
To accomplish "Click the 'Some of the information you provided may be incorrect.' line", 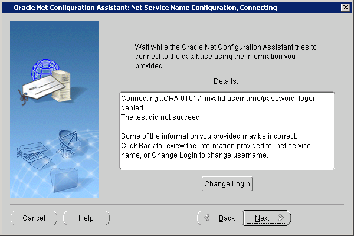I will point(209,136).
